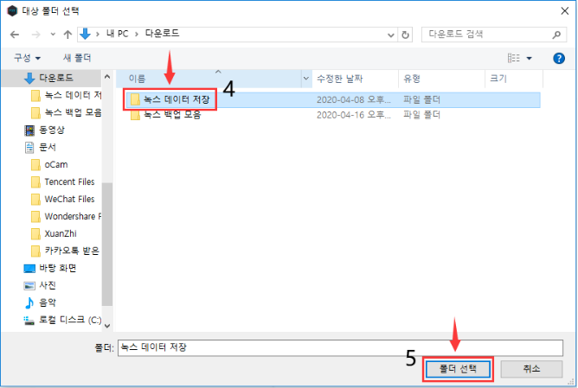Select the 녹스 백업 모음 folder row
The height and width of the screenshot is (388, 578).
point(333,115)
